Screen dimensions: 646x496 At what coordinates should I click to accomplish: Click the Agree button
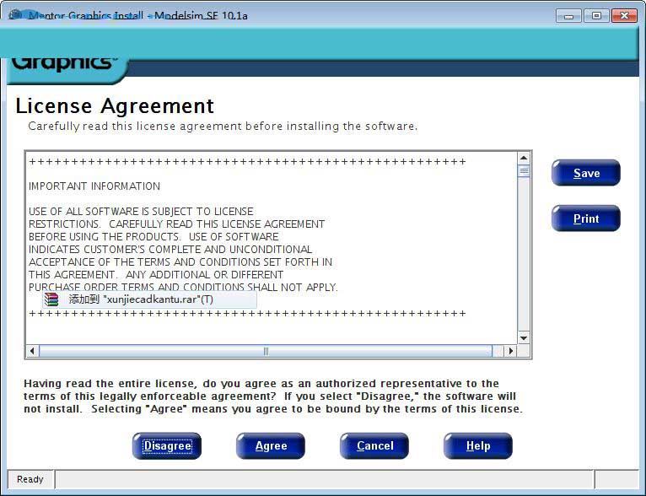[x=271, y=445]
